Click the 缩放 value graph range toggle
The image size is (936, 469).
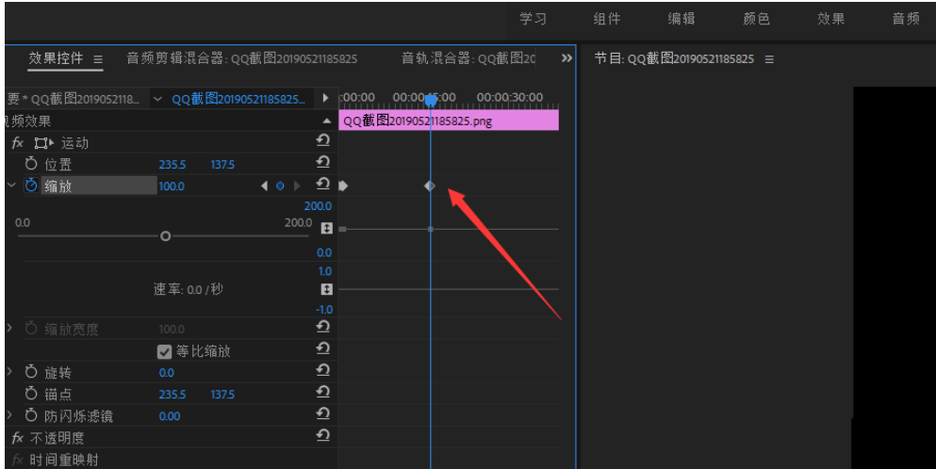(326, 229)
